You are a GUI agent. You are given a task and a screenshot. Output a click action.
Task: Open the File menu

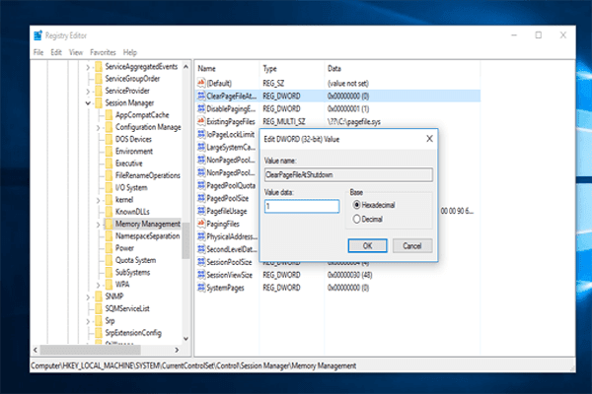tap(38, 52)
